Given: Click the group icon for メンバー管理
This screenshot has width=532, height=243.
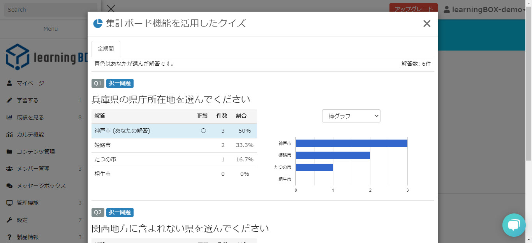Looking at the screenshot, I should 9,169.
